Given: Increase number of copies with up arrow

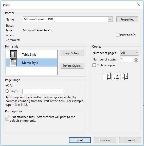Looking at the screenshot, I should click(136, 58).
